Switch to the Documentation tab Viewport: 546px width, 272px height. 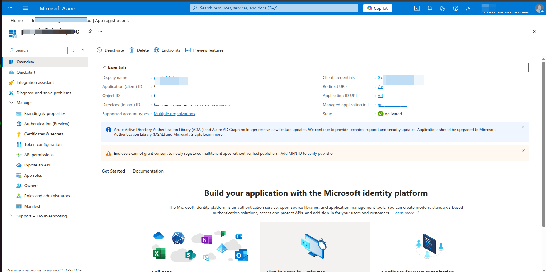click(x=148, y=171)
